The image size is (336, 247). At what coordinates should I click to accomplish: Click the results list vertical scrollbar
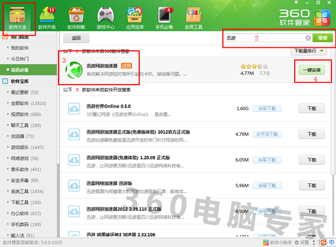(x=333, y=109)
